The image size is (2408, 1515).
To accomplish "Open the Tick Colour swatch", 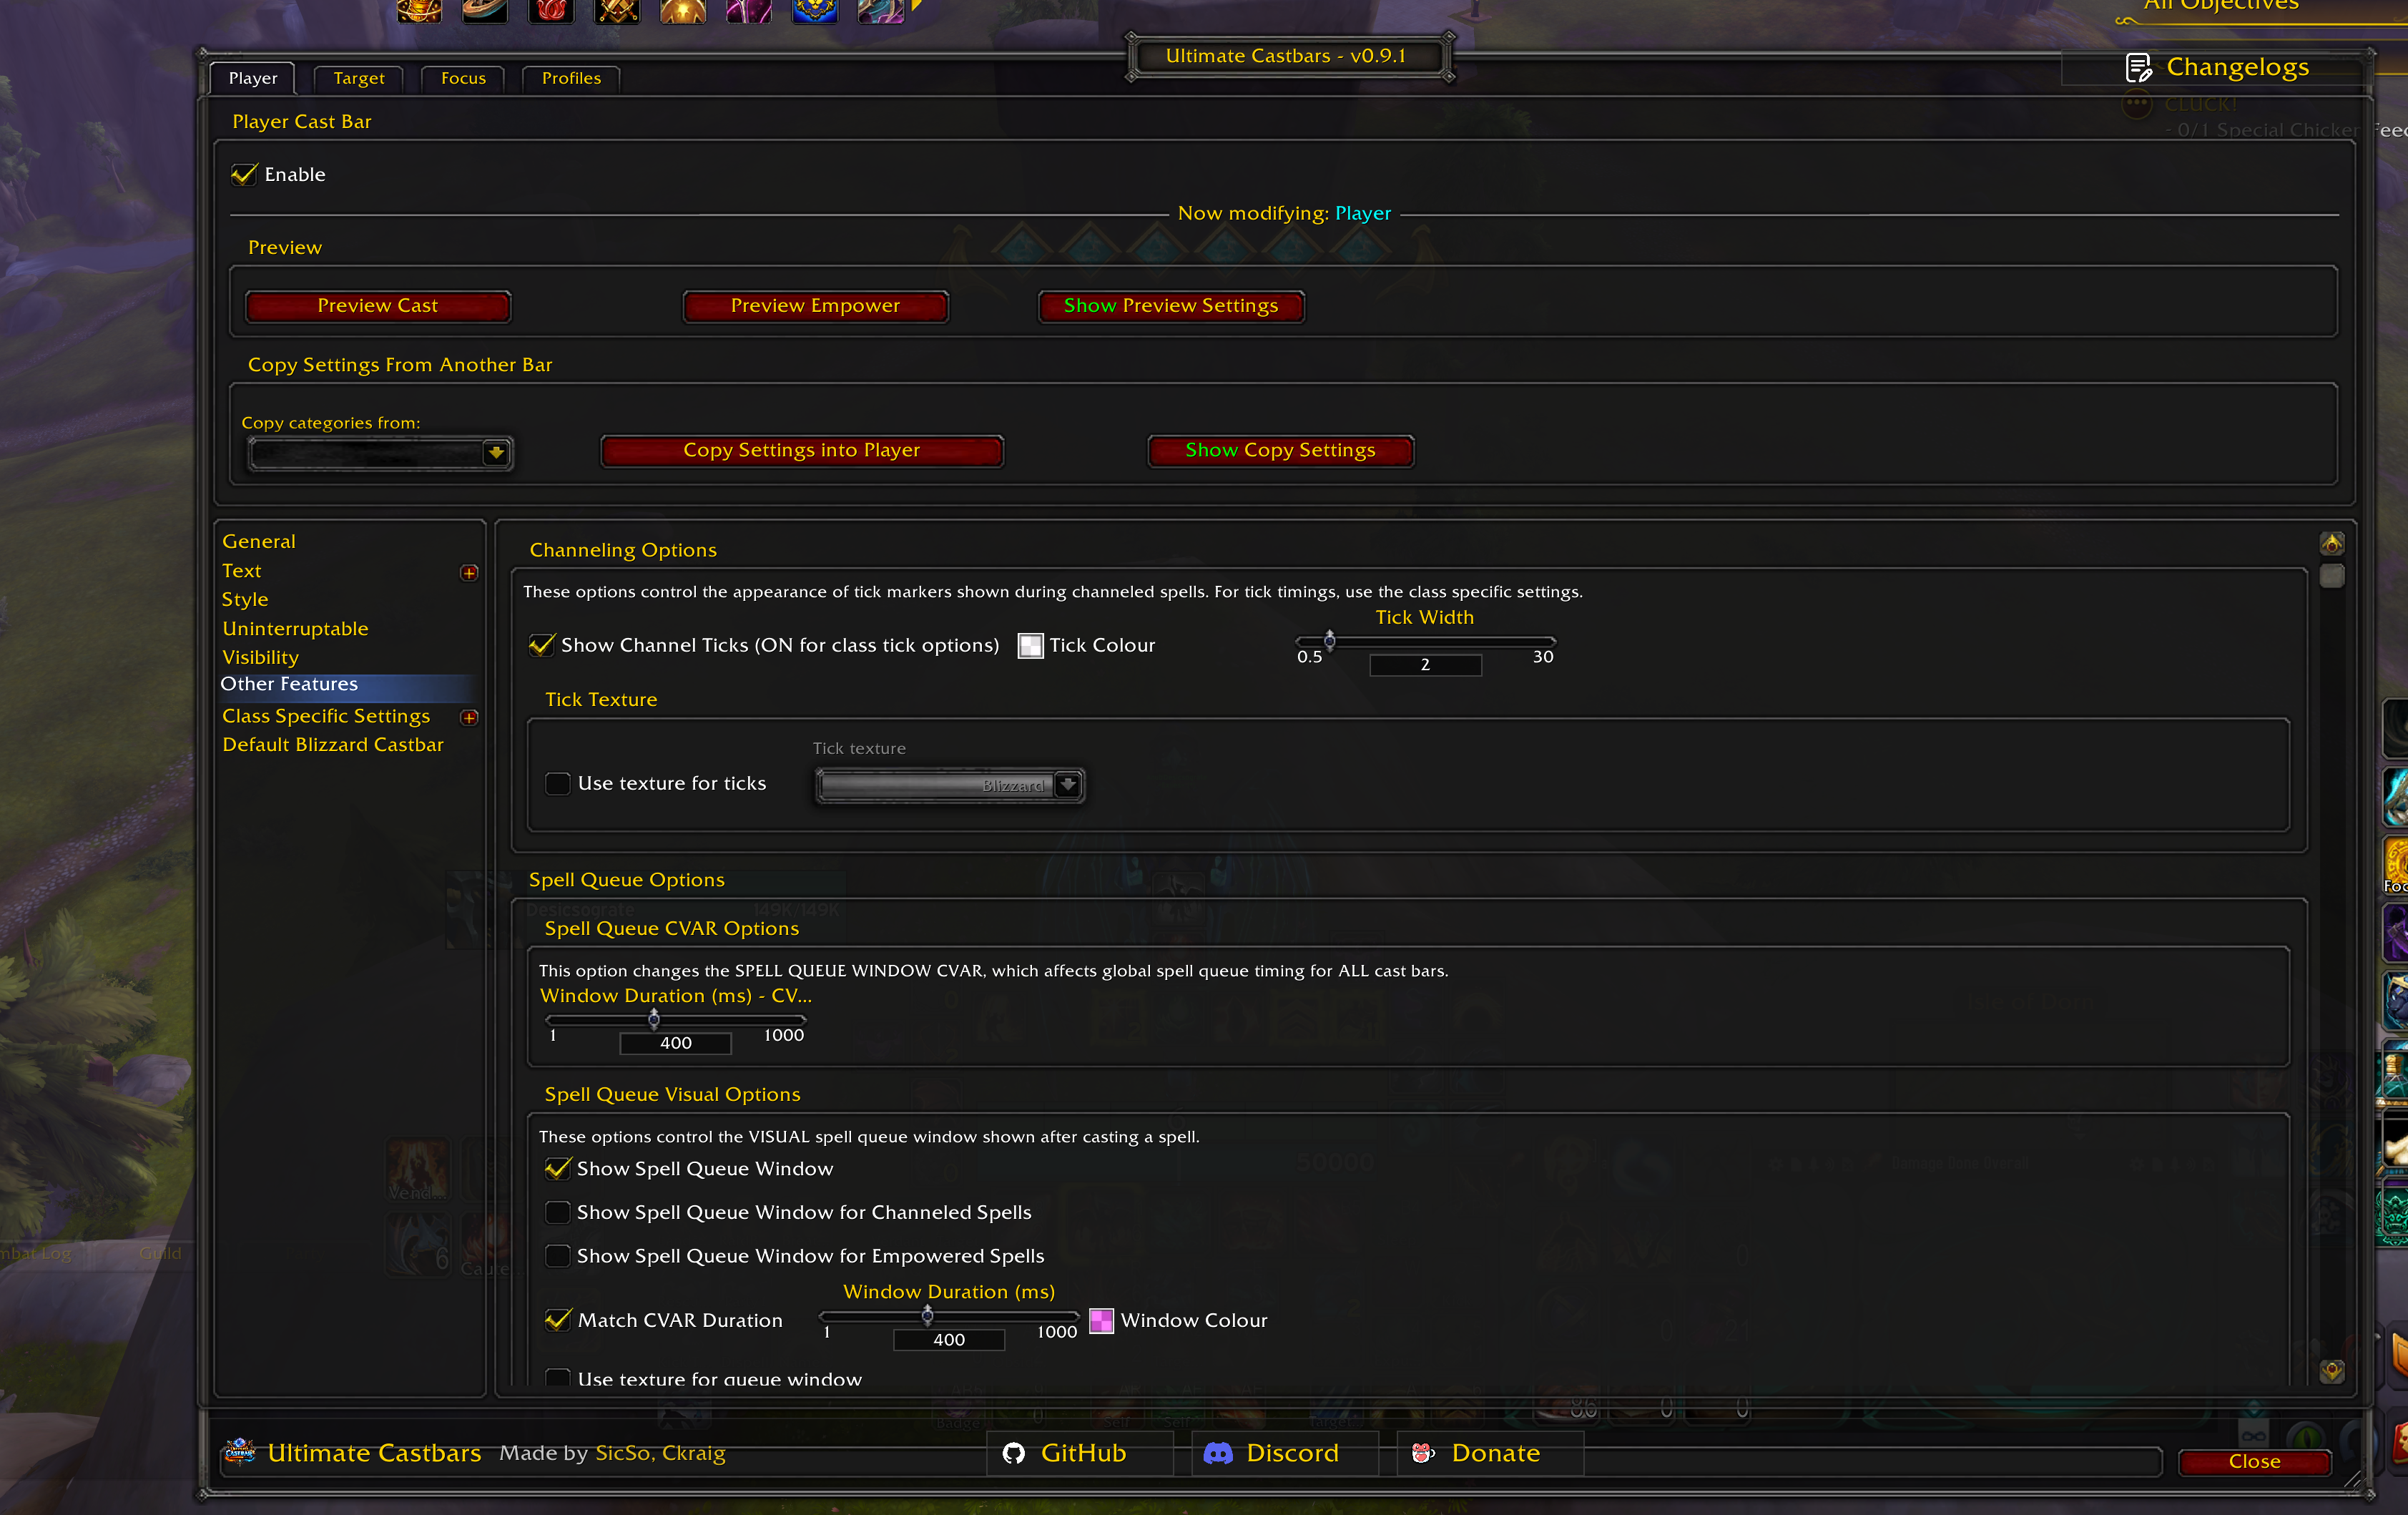I will click(1030, 646).
